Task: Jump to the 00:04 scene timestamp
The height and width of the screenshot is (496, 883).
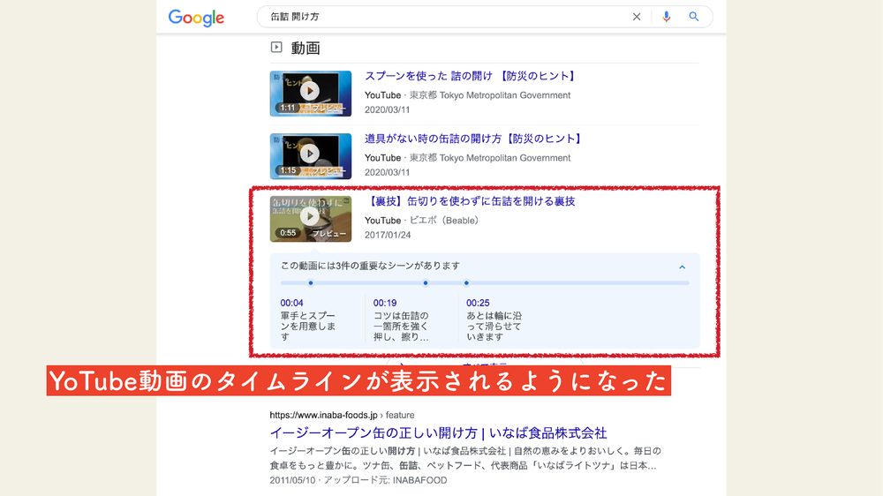Action: [x=291, y=303]
